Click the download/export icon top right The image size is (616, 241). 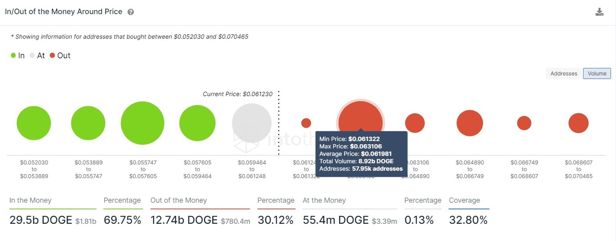(600, 12)
